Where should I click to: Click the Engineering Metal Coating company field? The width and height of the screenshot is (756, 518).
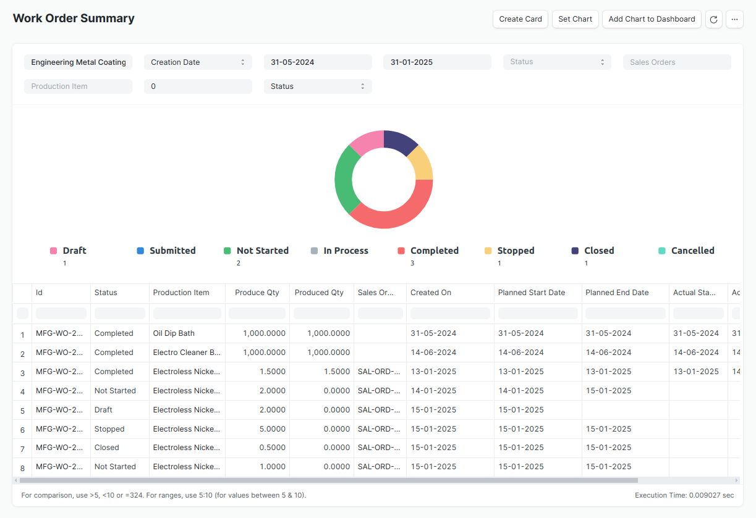point(78,62)
